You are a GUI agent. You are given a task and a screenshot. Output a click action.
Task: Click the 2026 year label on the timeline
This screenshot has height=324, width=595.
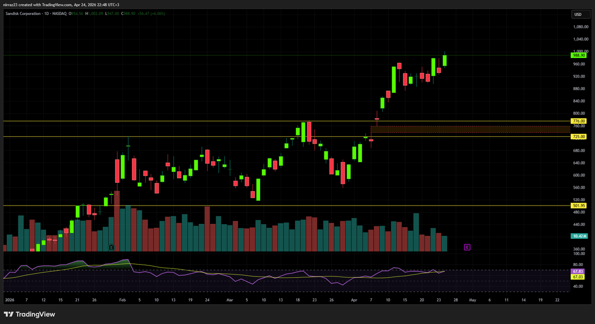click(x=9, y=300)
